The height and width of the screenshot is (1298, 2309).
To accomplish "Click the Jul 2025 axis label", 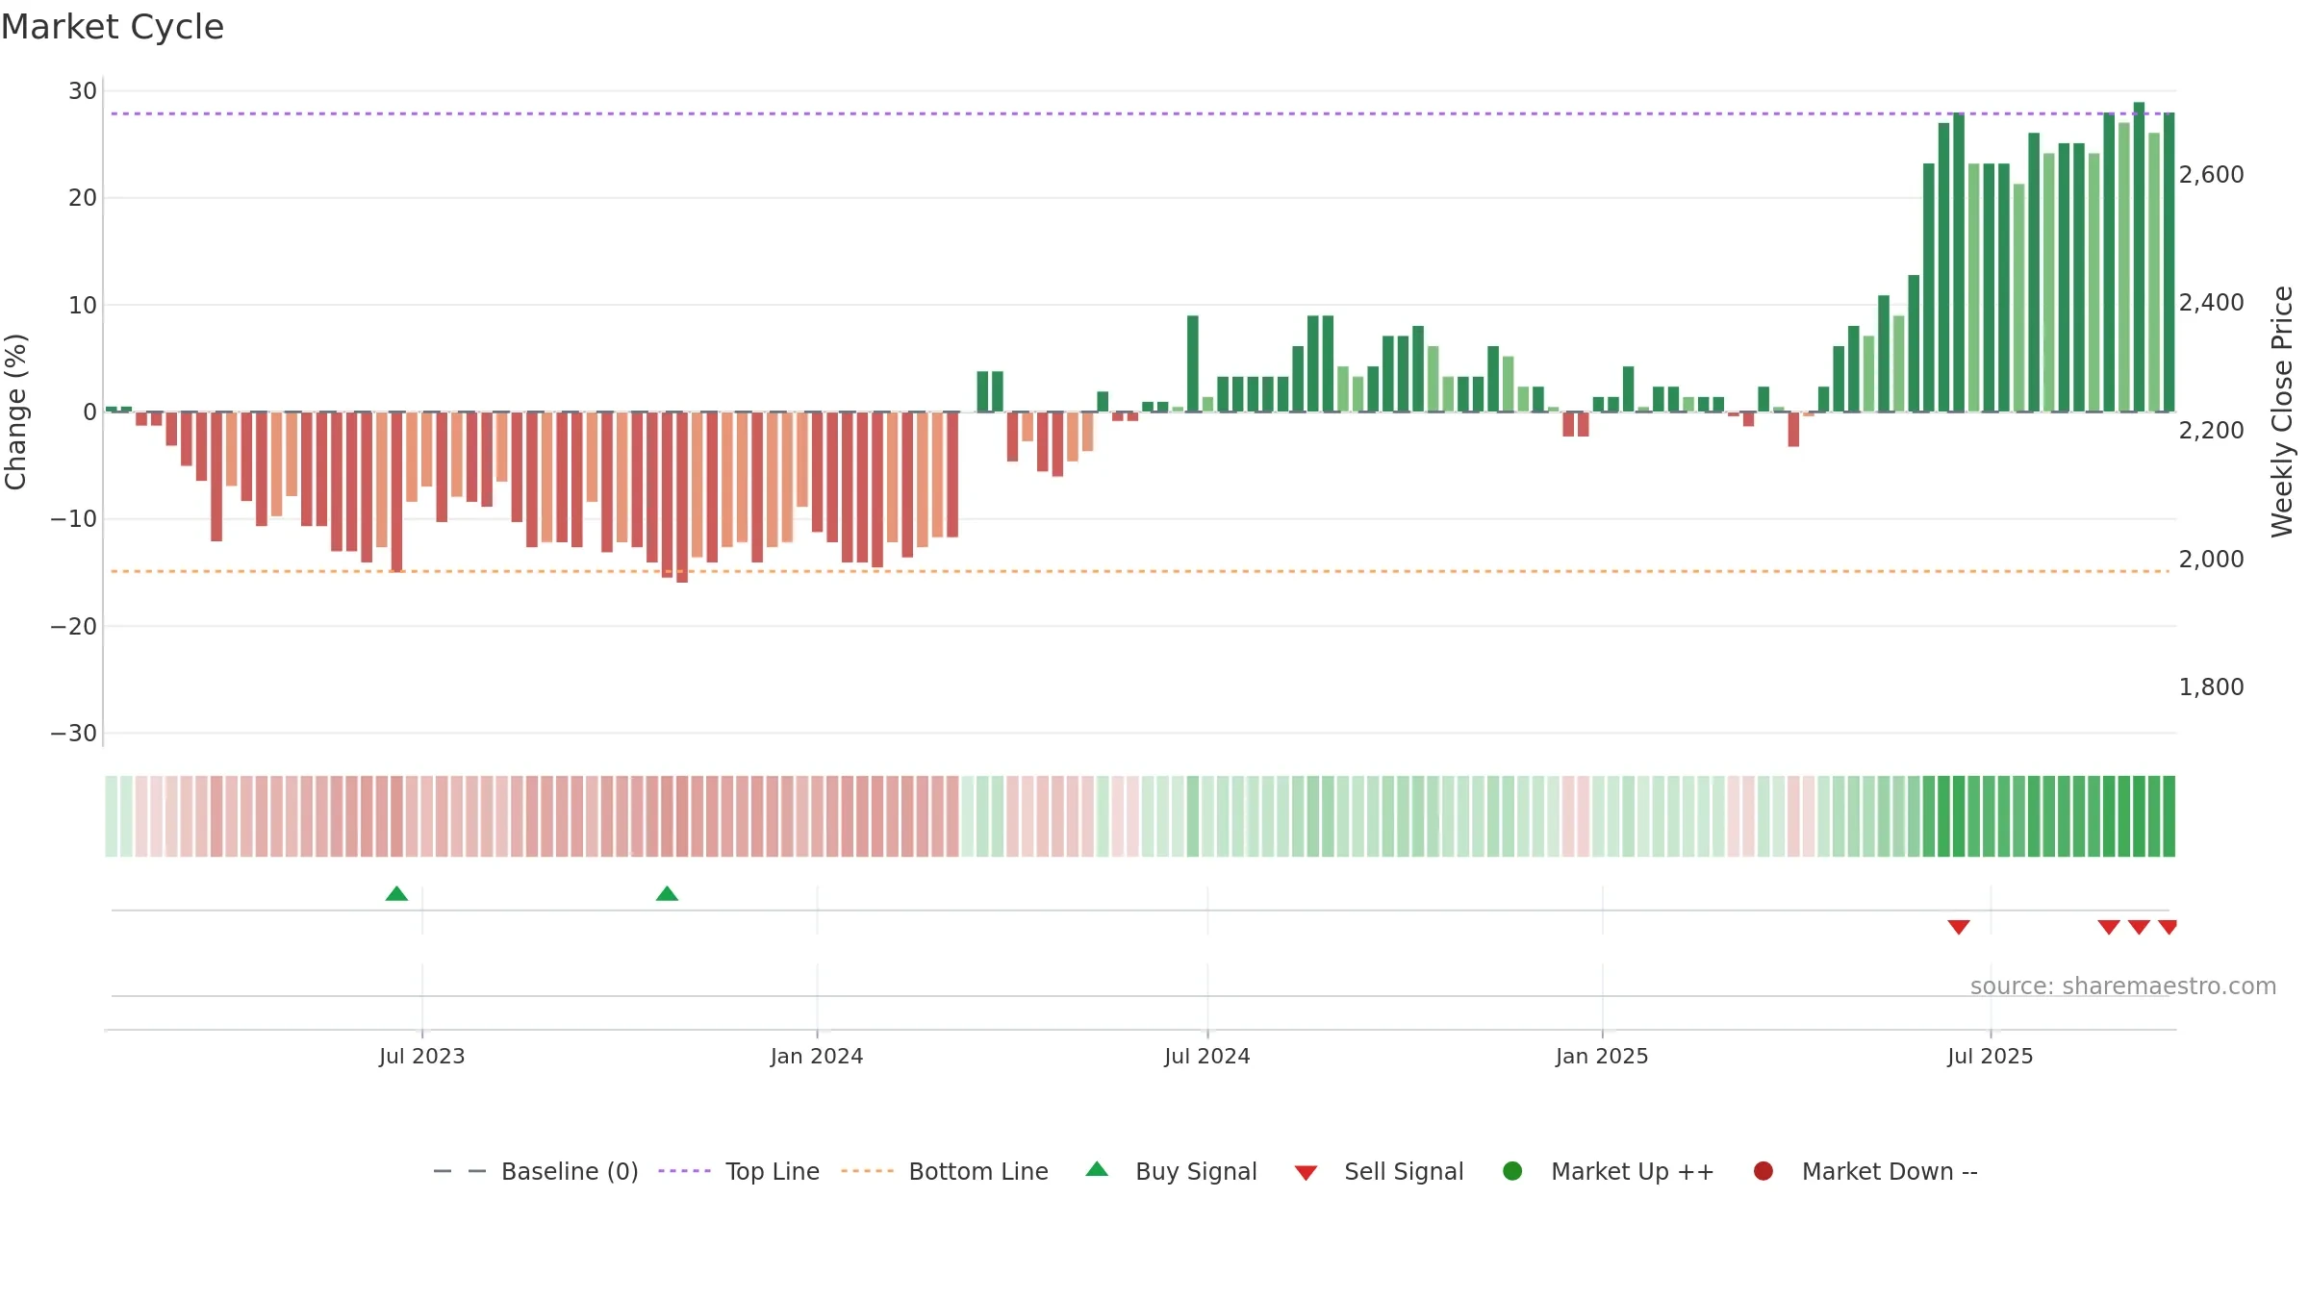I will coord(1991,1057).
